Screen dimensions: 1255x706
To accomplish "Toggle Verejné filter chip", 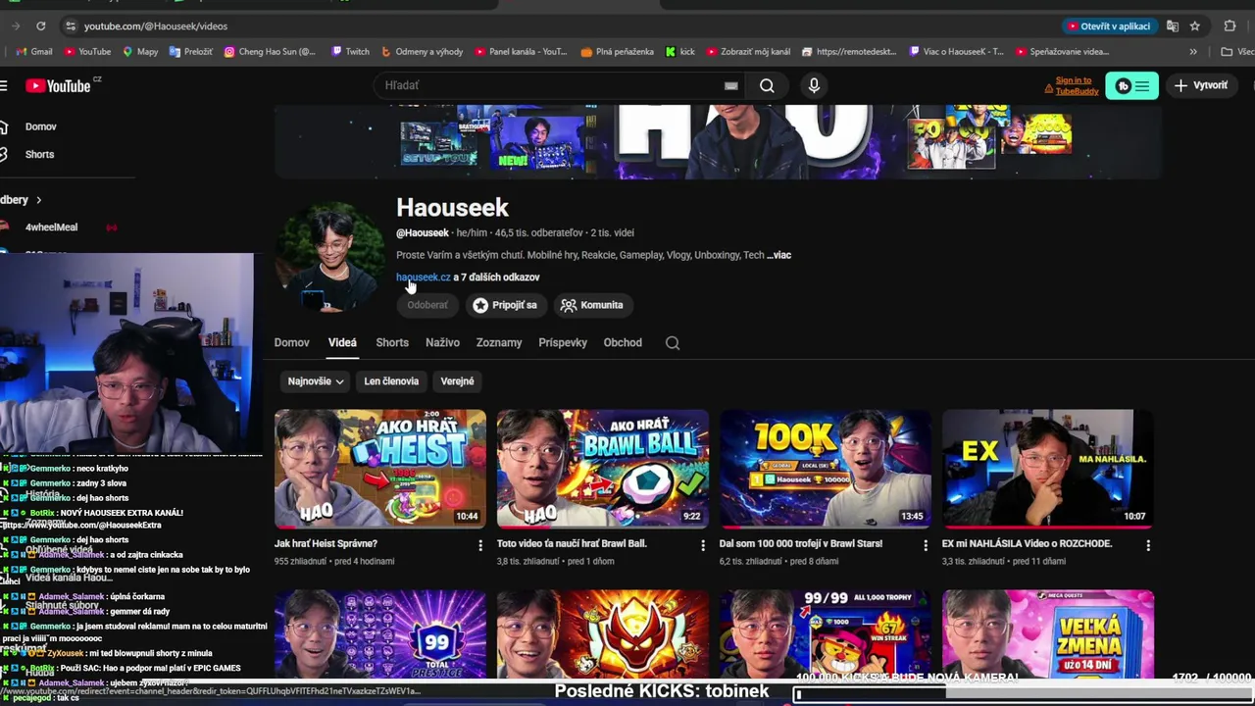I will coord(457,381).
